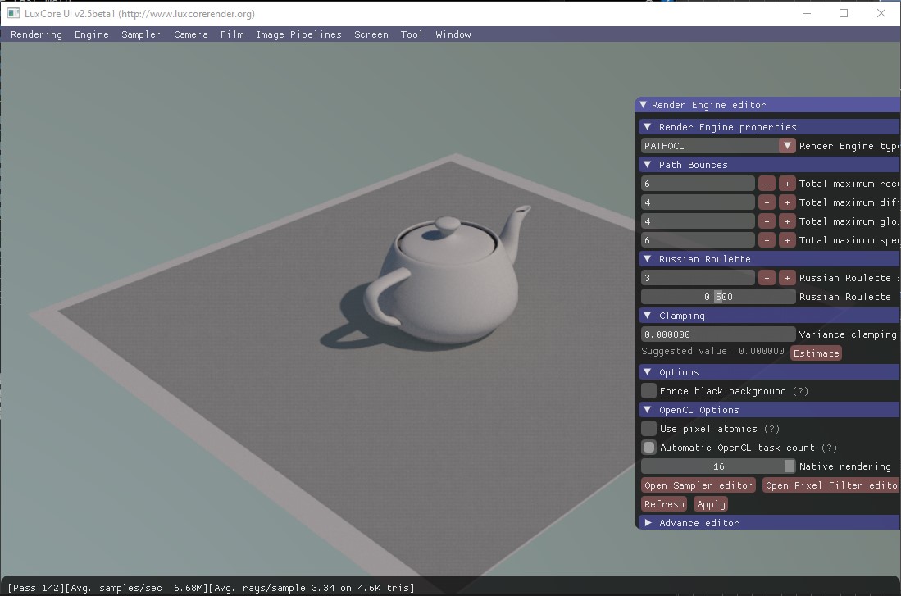Enable Force black background checkbox
The height and width of the screenshot is (596, 901).
point(649,391)
